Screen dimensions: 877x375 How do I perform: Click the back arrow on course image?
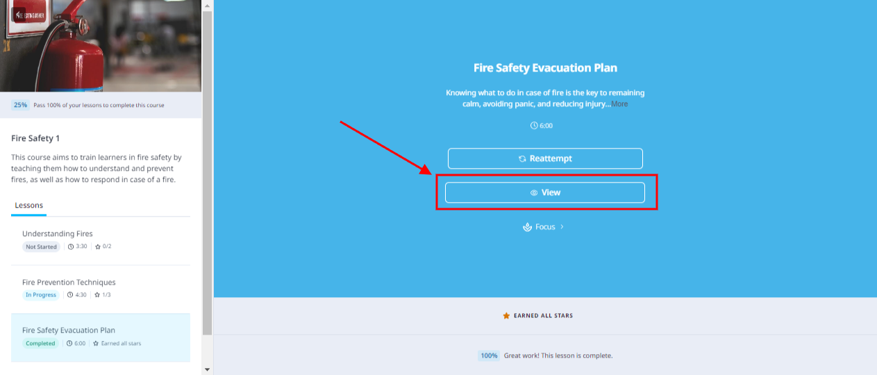pos(18,15)
